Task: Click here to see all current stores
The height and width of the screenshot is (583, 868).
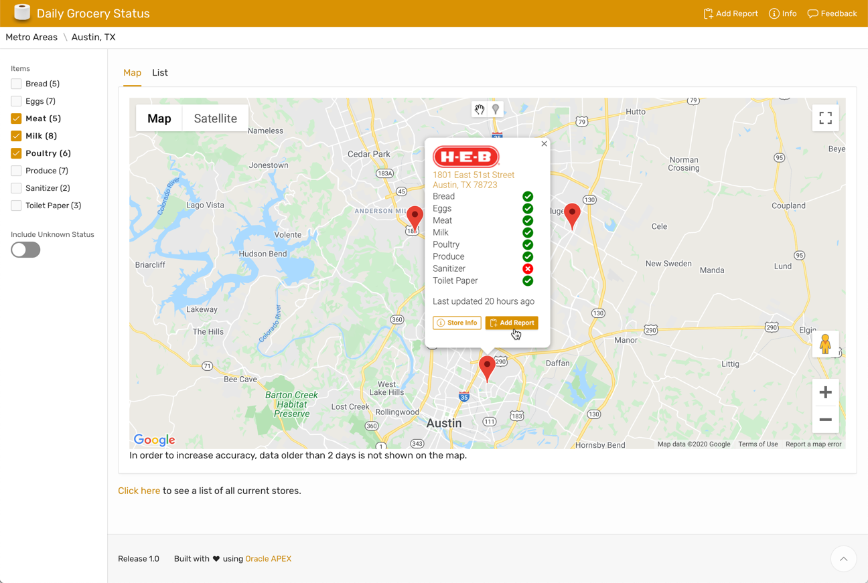Action: 139,490
